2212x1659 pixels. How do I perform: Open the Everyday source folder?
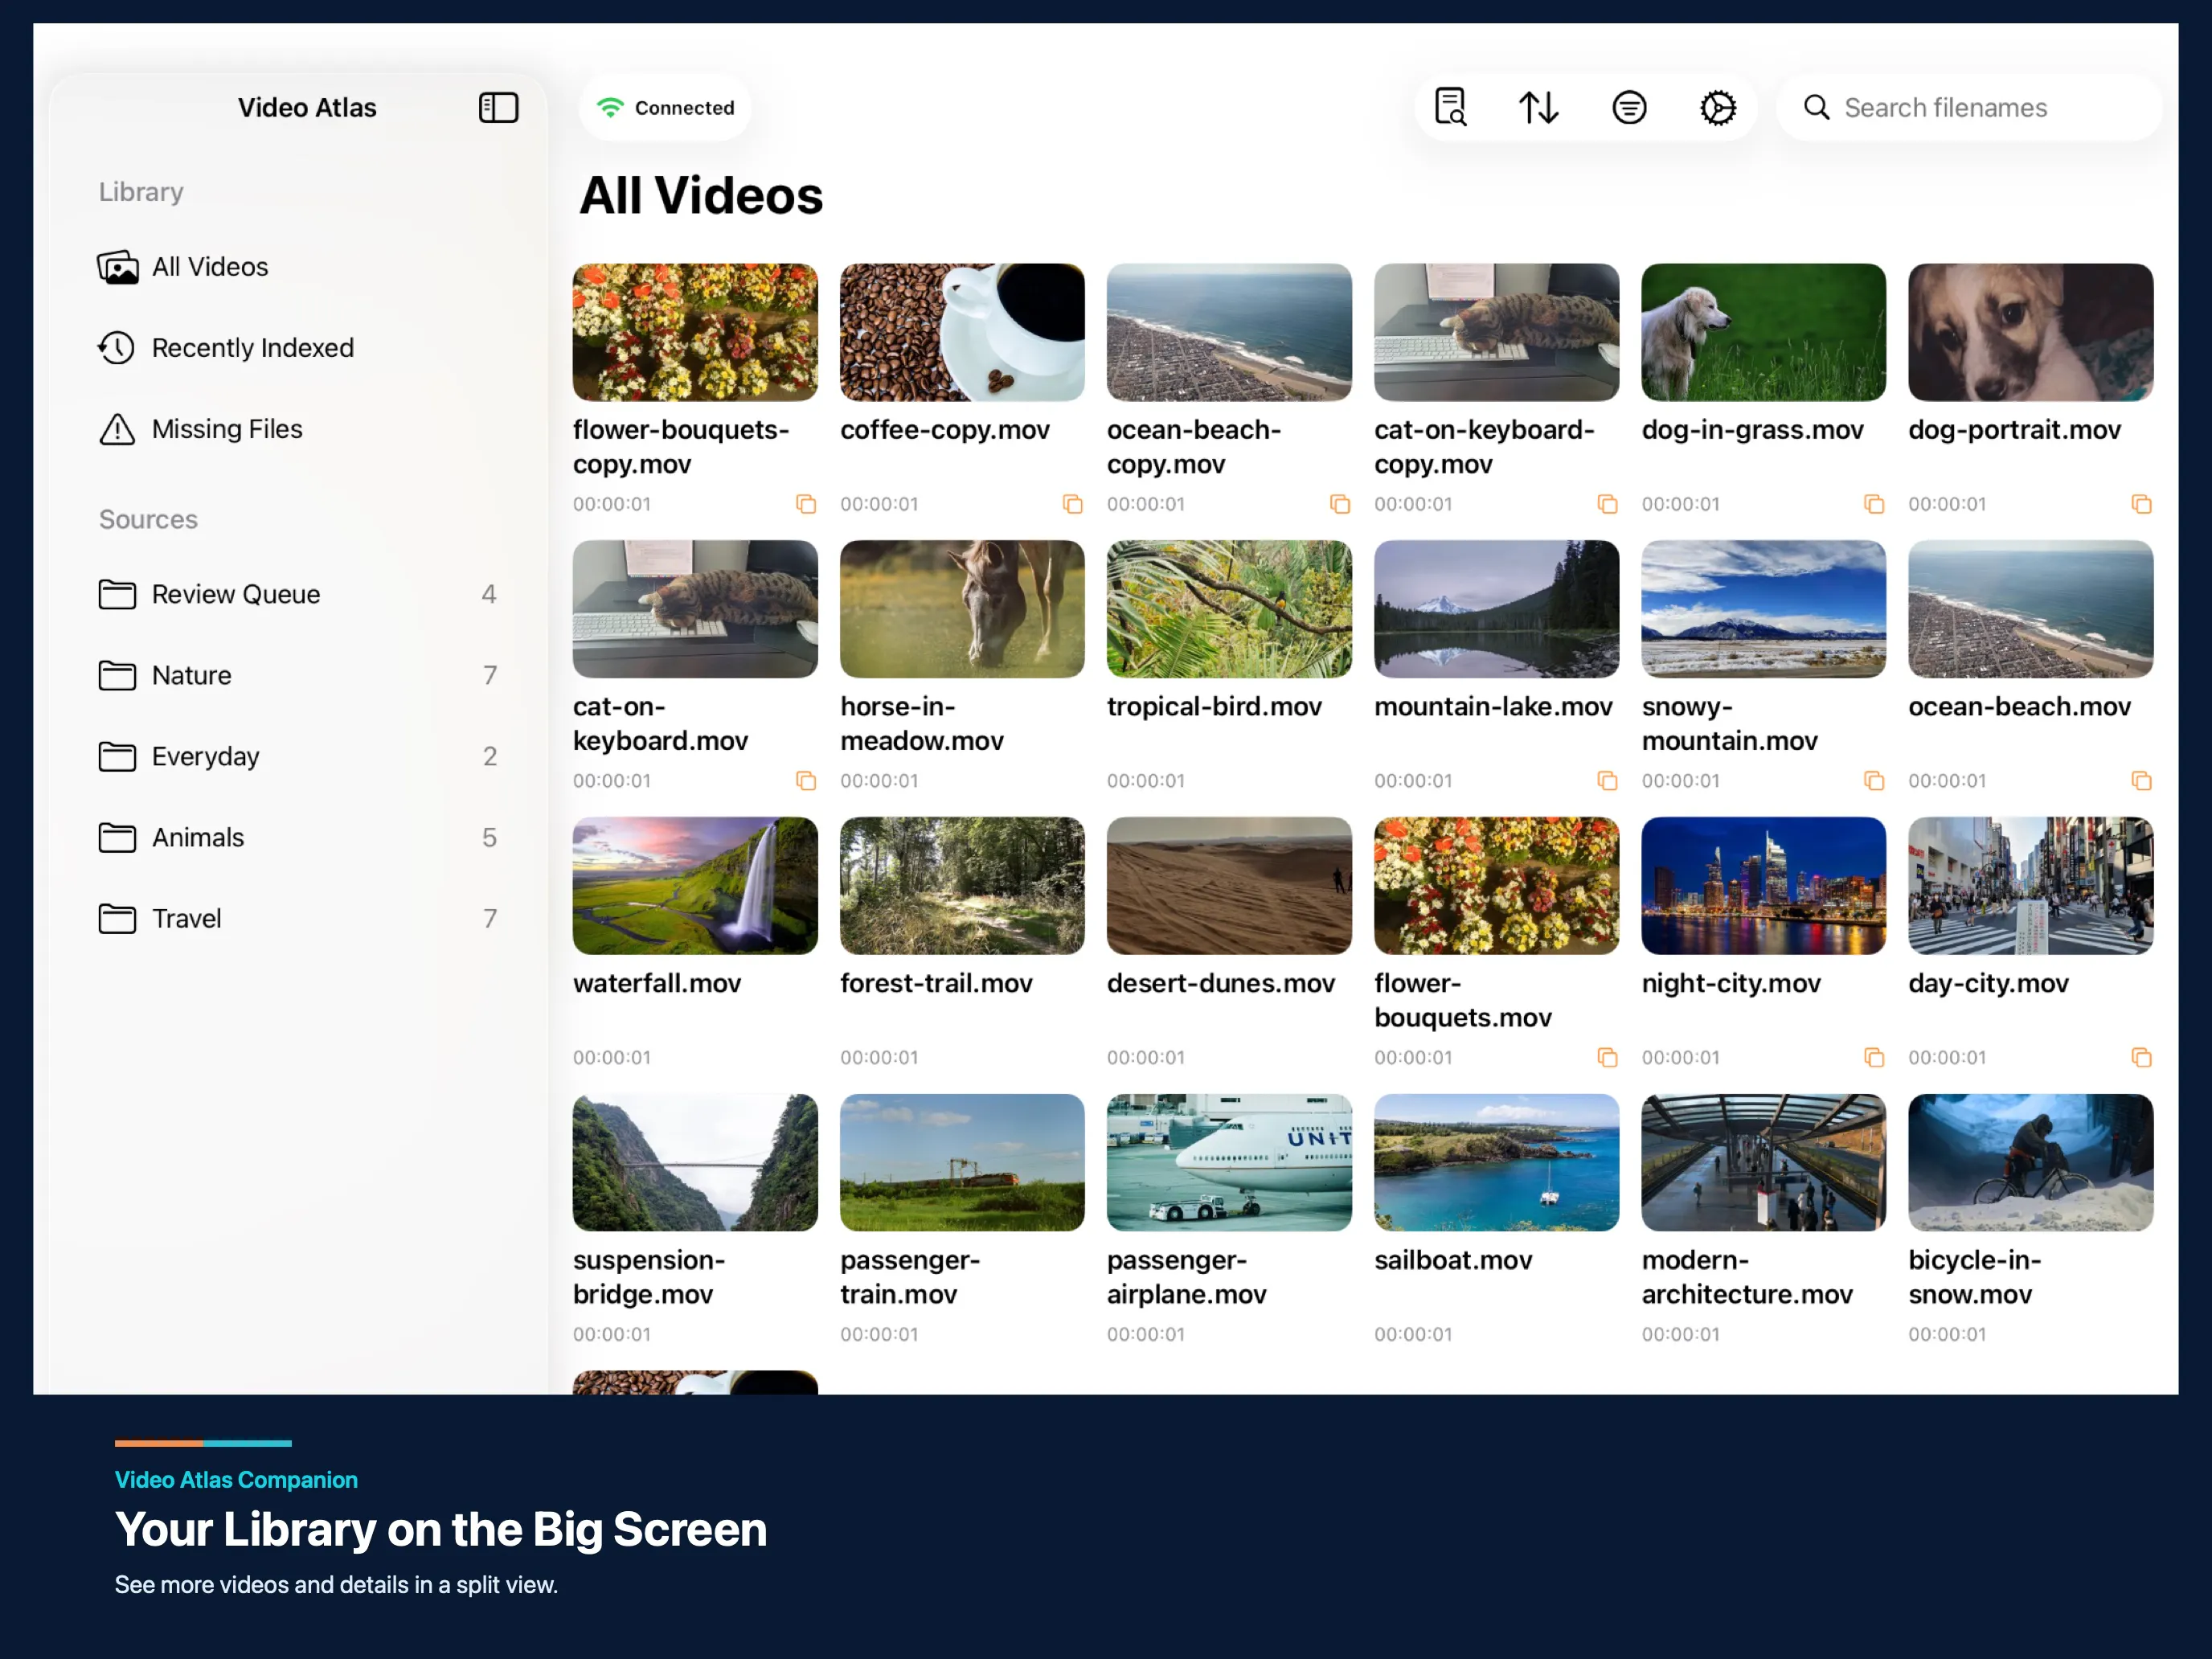(x=298, y=756)
